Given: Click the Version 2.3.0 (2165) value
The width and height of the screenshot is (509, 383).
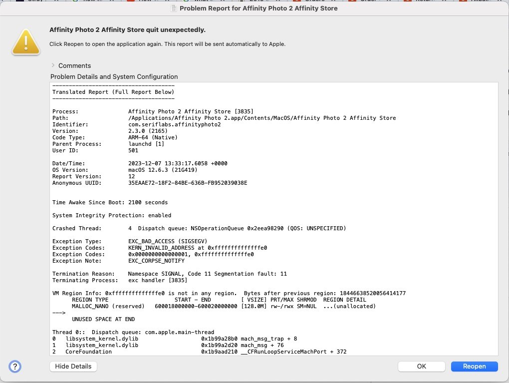Looking at the screenshot, I should [x=148, y=131].
